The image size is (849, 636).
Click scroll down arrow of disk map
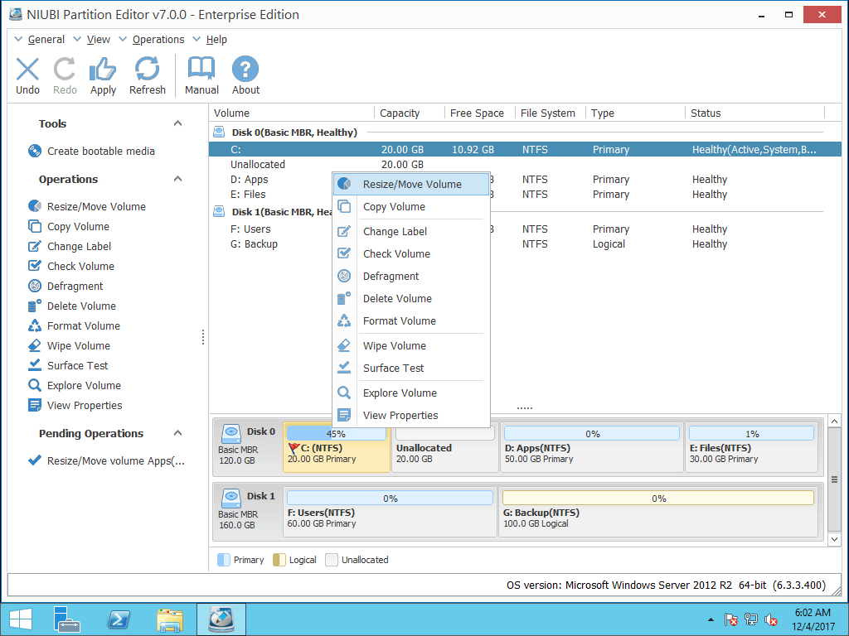tap(834, 538)
